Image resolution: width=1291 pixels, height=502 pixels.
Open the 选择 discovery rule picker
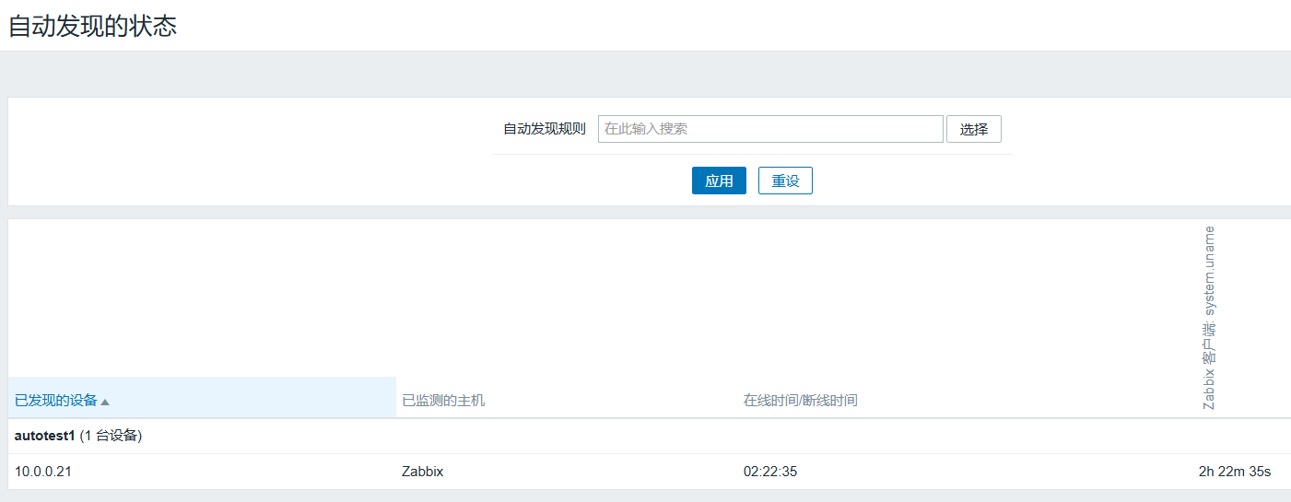tap(973, 129)
